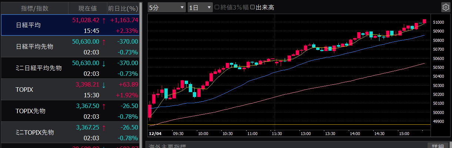Click the up arrow in TOPIX先物 row
The image size is (452, 148).
tap(104, 106)
